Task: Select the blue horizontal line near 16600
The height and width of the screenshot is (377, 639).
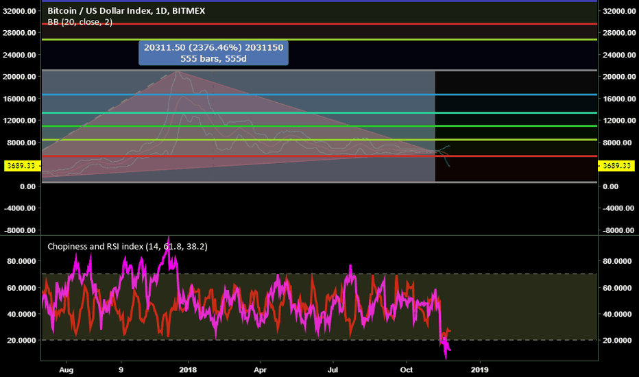Action: pyautogui.click(x=319, y=95)
